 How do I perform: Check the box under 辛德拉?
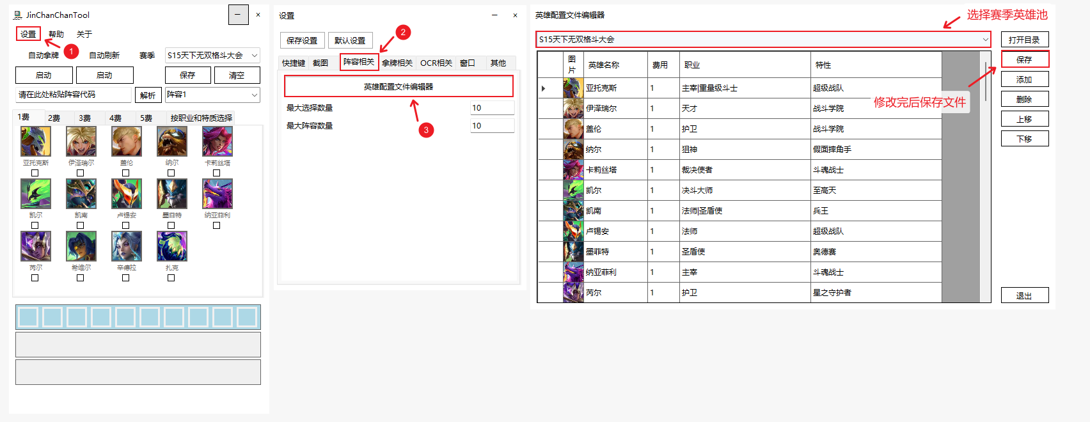tap(126, 277)
